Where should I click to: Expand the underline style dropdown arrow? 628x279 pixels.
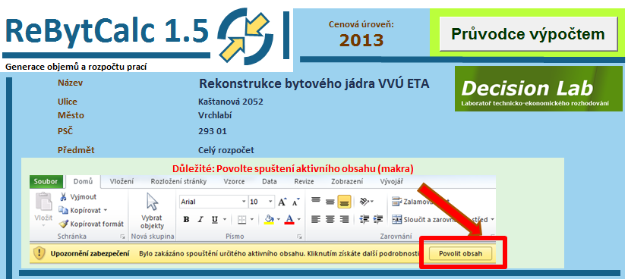pos(225,219)
